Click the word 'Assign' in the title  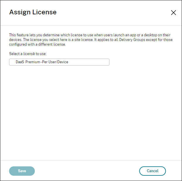tap(20, 12)
